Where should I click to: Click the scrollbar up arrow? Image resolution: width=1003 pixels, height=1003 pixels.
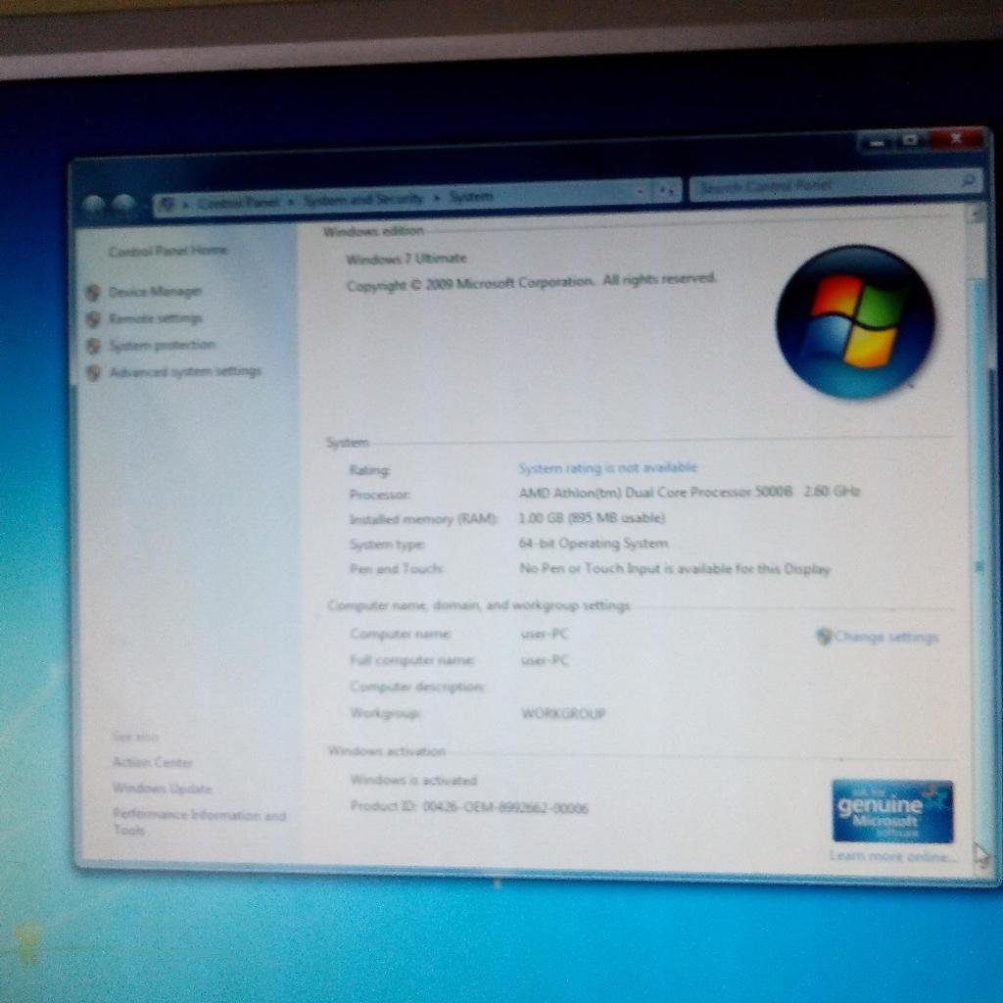pyautogui.click(x=977, y=215)
